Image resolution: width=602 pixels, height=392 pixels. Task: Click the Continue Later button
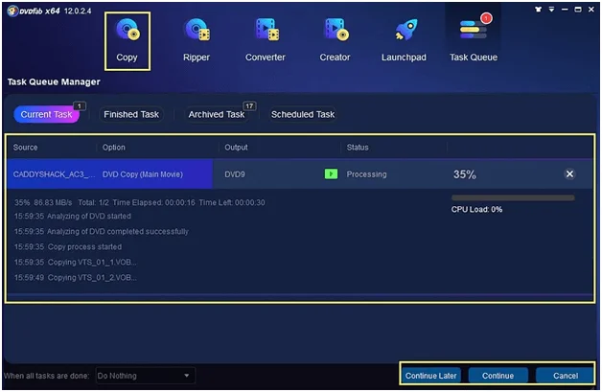(430, 376)
